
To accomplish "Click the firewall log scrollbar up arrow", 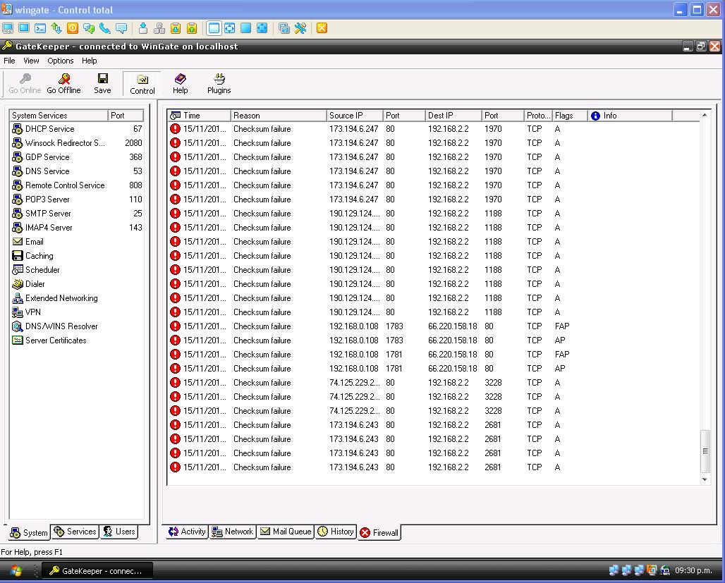I will point(705,115).
